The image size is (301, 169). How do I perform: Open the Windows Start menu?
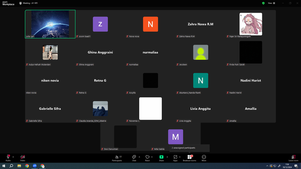(x=4, y=166)
